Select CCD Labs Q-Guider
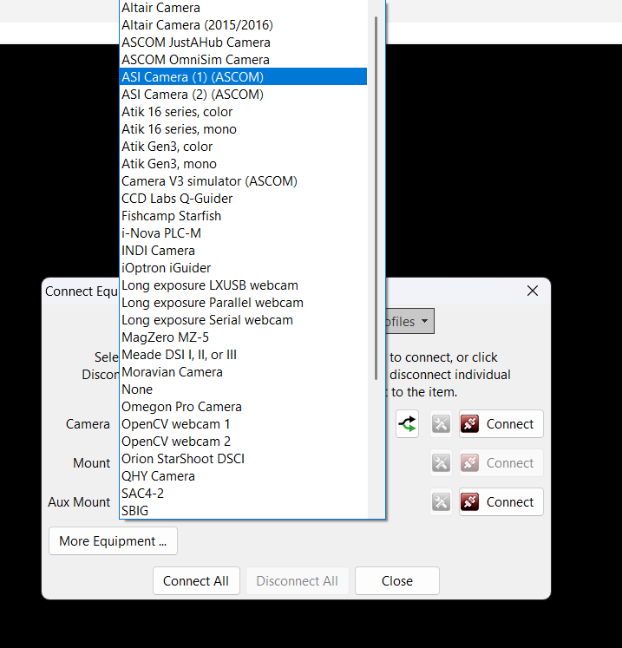 243,199
